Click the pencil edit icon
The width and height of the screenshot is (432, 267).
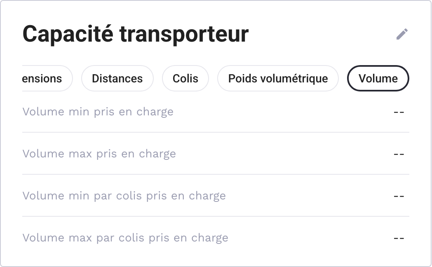click(402, 34)
